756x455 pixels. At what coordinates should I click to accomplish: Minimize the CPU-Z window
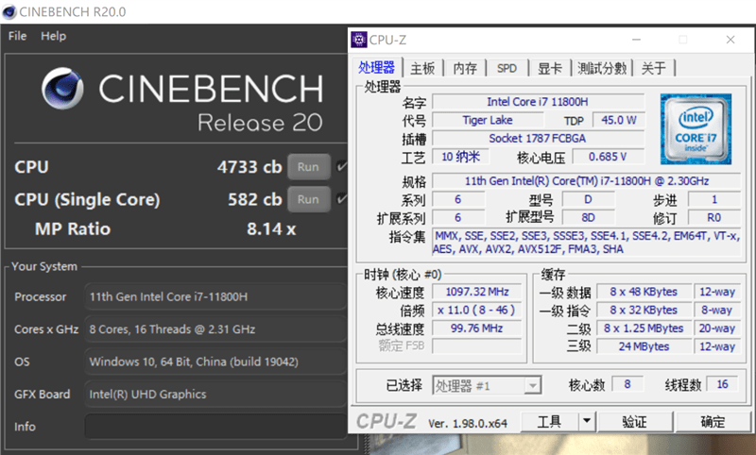[636, 40]
